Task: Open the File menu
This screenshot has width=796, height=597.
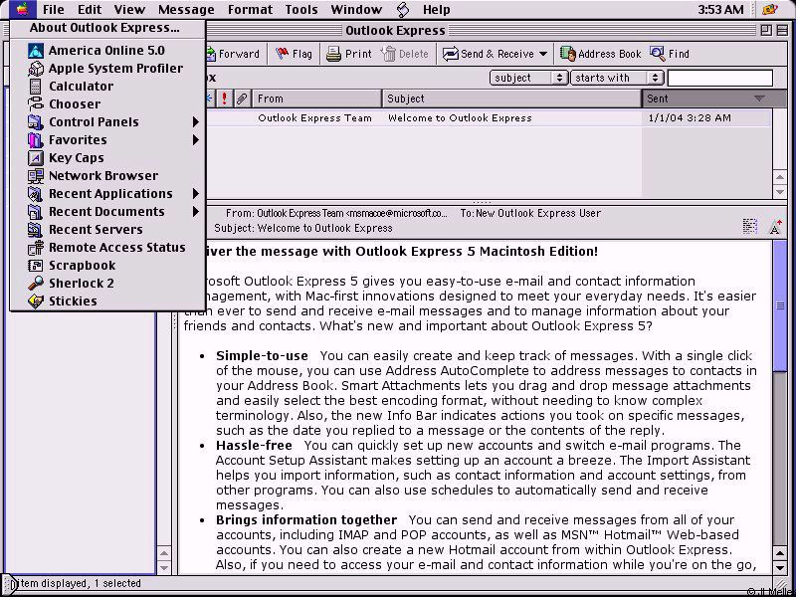Action: click(54, 9)
